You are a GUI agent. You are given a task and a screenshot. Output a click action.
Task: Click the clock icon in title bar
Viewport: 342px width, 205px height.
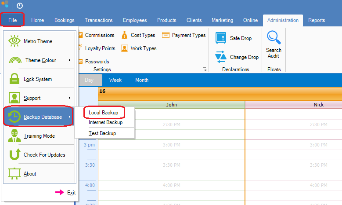pyautogui.click(x=20, y=6)
